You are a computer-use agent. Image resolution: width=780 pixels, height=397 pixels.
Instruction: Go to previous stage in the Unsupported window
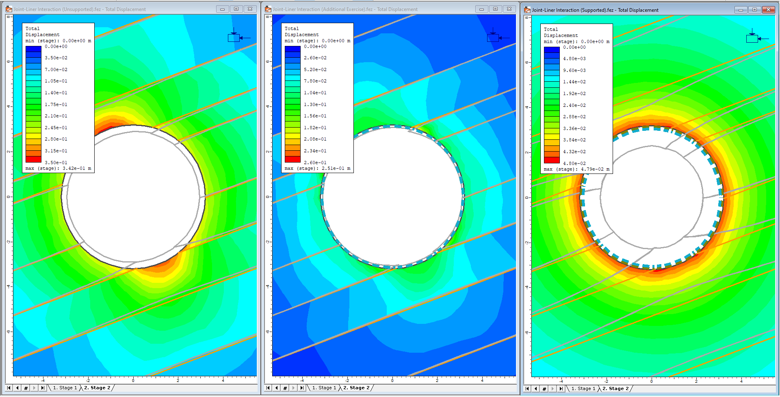17,388
